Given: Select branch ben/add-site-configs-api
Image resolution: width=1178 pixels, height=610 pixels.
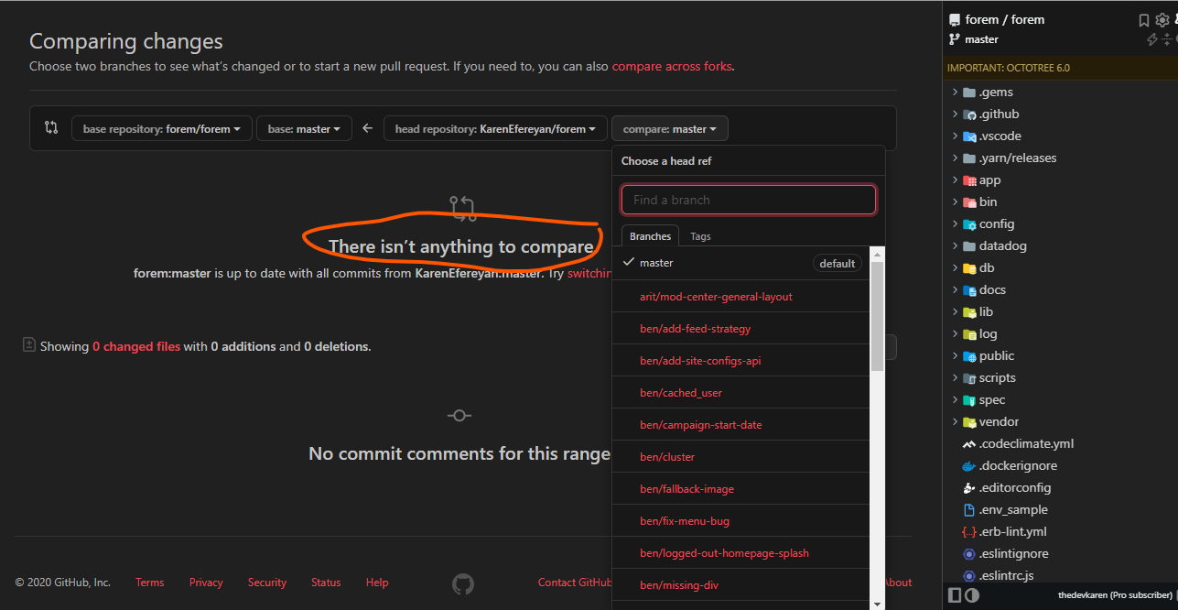Looking at the screenshot, I should pos(740,360).
